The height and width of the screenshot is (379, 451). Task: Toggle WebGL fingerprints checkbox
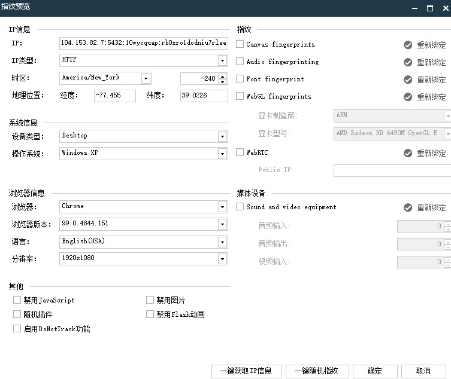pyautogui.click(x=240, y=96)
